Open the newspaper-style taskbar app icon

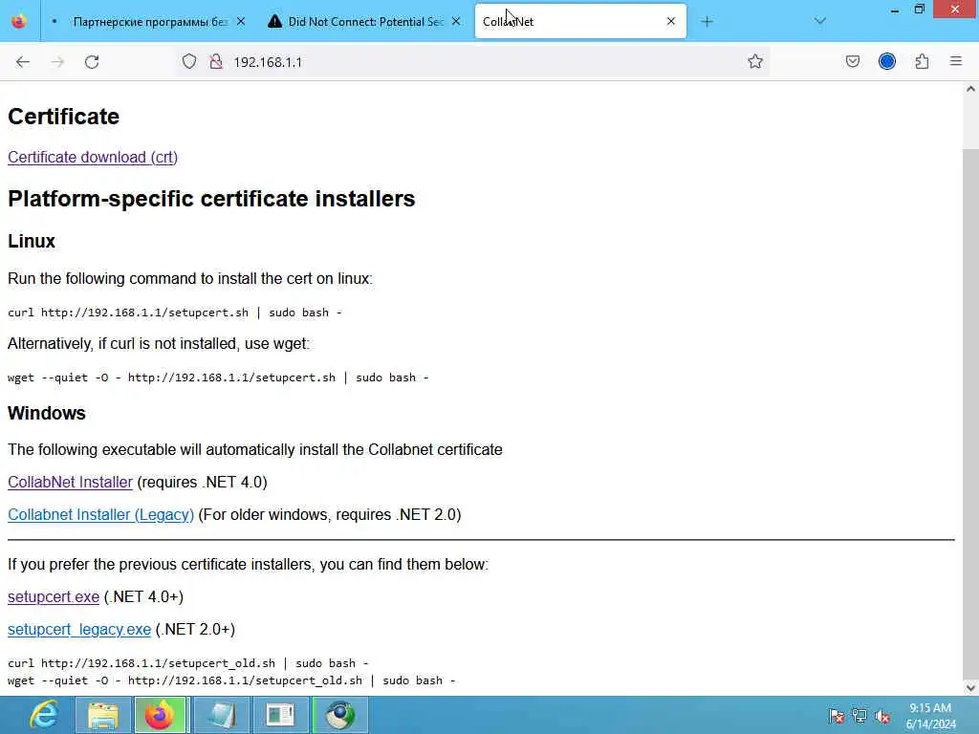point(280,715)
